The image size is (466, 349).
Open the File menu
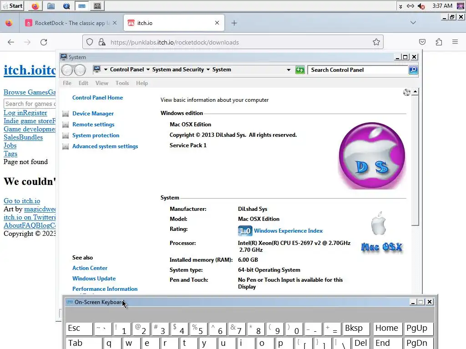pos(67,83)
